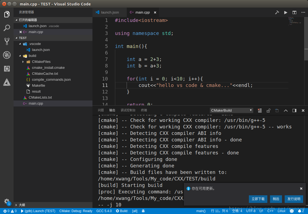Switch to the Problems panel tab

pyautogui.click(x=101, y=110)
